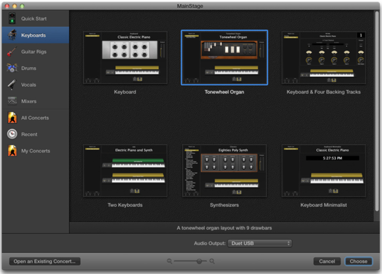Show All Concerts list
This screenshot has width=382, height=274.
click(36, 118)
